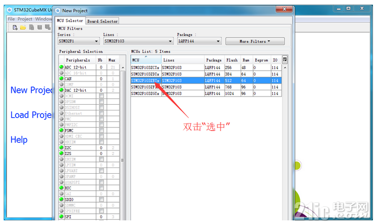Switch to the Board Selector tab
374x224 pixels.
coord(102,21)
